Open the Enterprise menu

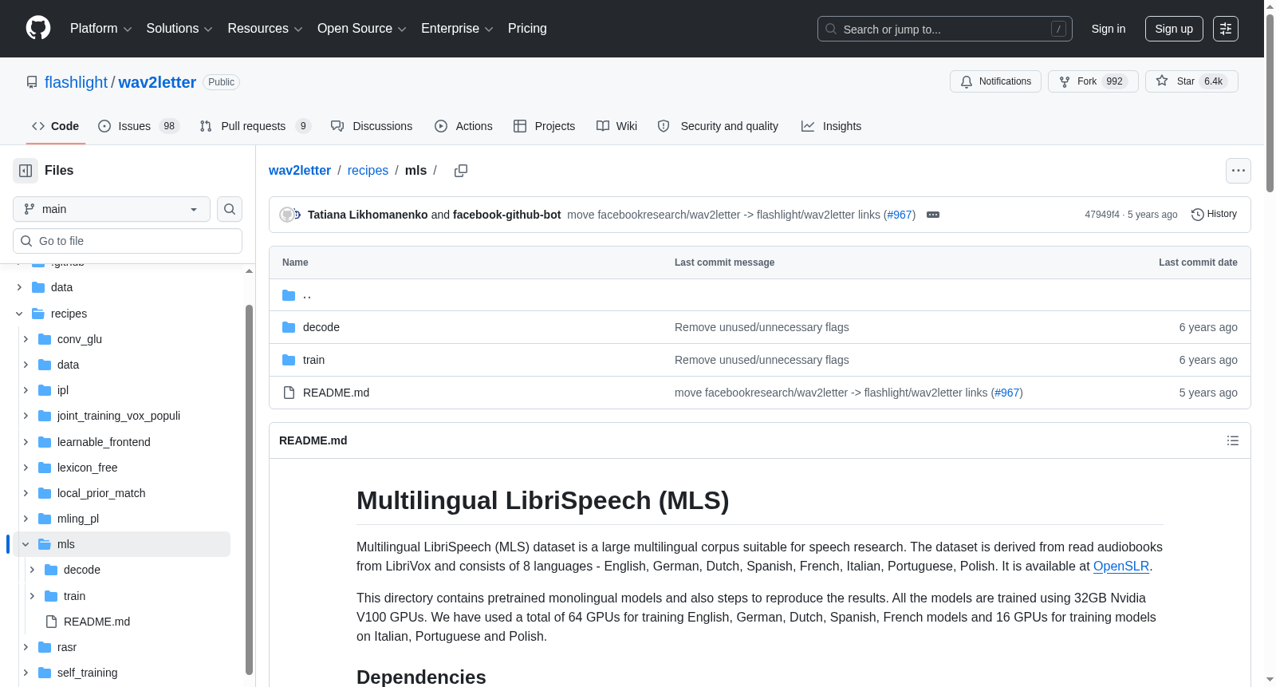click(457, 29)
